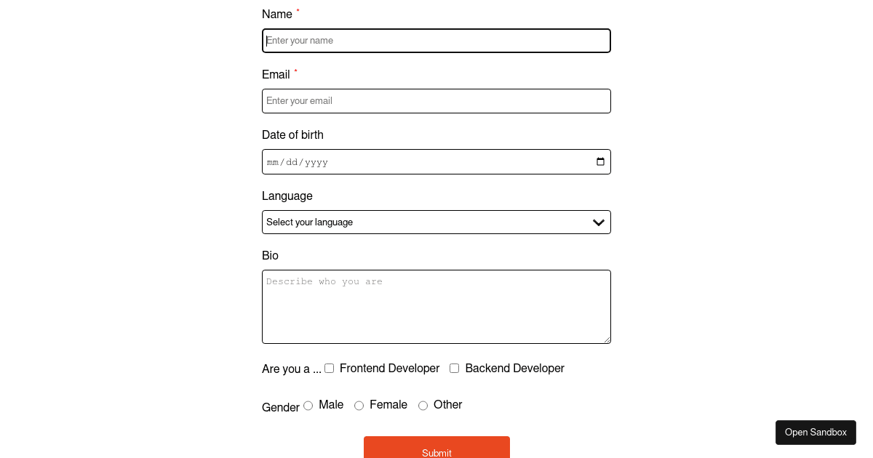Choose the Female gender radio button
The width and height of the screenshot is (873, 458).
[x=359, y=406]
